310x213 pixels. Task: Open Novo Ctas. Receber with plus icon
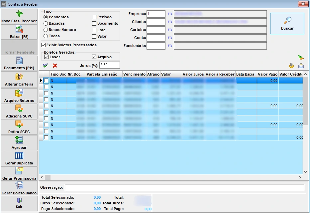coord(19,16)
